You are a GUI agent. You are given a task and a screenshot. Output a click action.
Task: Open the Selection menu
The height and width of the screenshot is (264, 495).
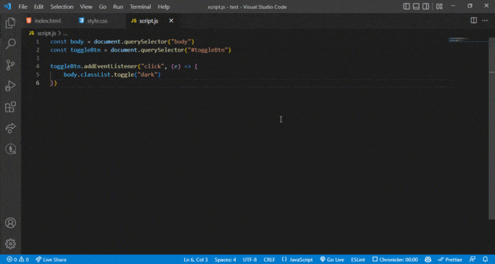click(x=62, y=7)
